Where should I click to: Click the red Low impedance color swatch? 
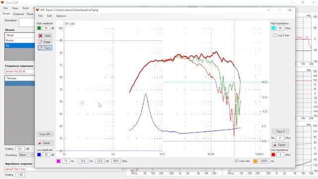[273, 155]
